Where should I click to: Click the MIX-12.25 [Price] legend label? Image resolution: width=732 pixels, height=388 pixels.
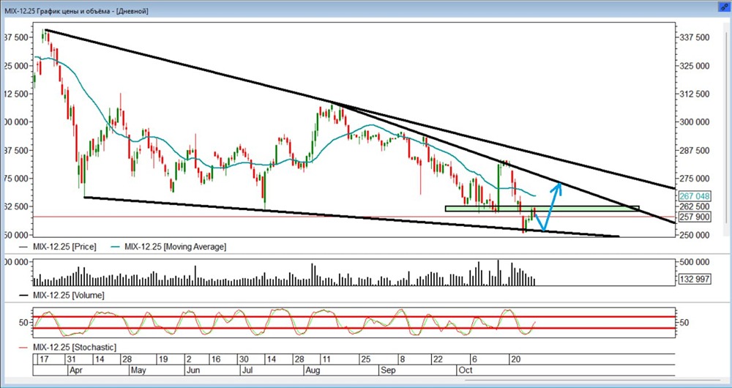[64, 247]
